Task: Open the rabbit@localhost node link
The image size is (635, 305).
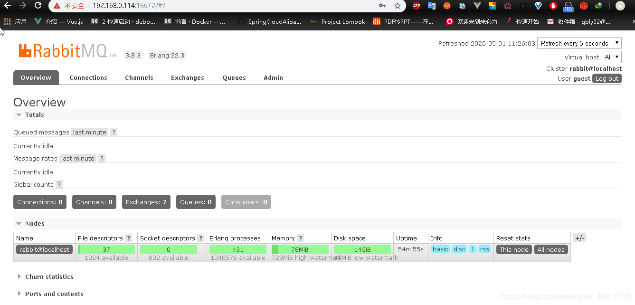Action: (x=45, y=249)
